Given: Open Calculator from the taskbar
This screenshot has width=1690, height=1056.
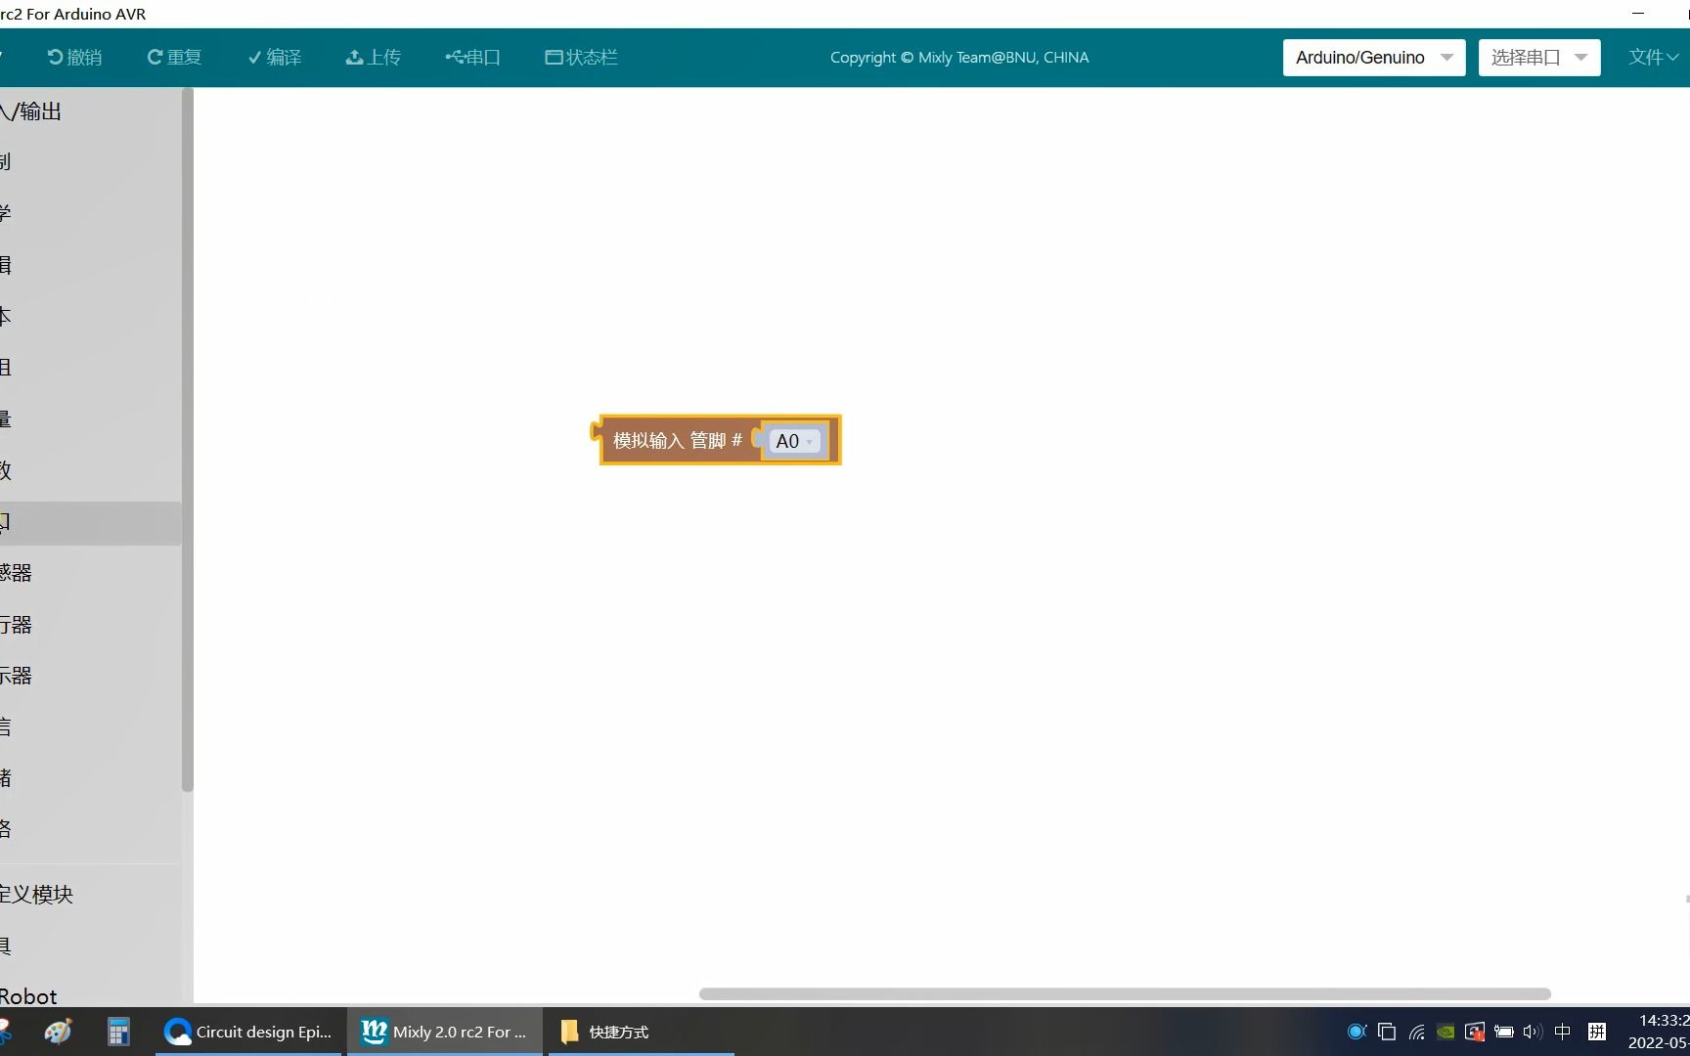Looking at the screenshot, I should 118,1032.
